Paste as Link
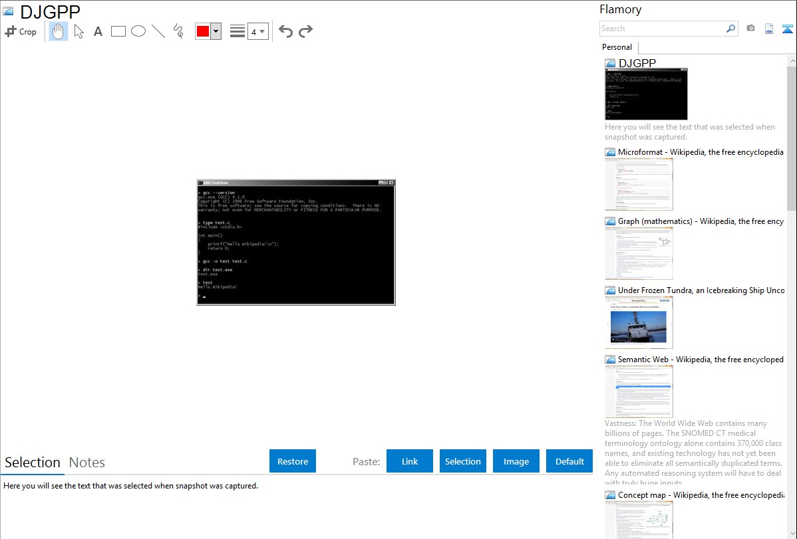This screenshot has width=797, height=539. coord(410,461)
